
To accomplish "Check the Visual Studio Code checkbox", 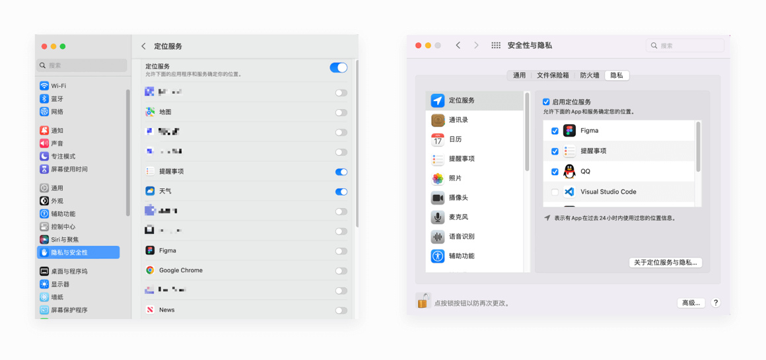I will pyautogui.click(x=555, y=192).
